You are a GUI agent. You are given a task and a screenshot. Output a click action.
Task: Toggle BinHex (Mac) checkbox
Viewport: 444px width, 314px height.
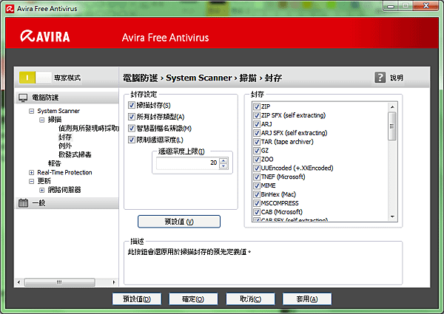[257, 194]
